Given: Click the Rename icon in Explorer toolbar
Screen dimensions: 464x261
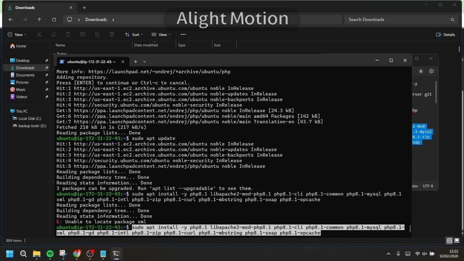Looking at the screenshot, I should 83,34.
